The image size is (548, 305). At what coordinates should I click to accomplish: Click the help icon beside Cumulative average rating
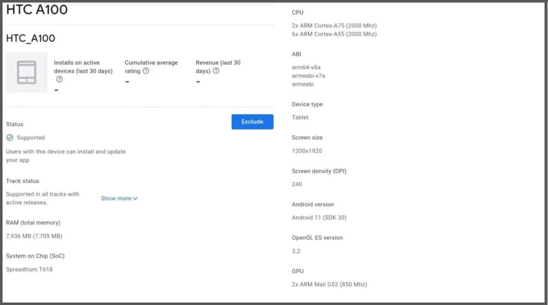146,71
